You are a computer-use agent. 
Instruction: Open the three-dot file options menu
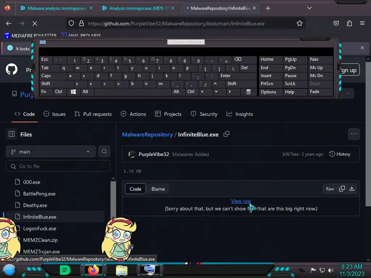coord(354,134)
